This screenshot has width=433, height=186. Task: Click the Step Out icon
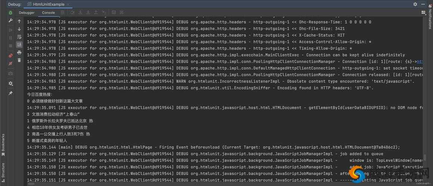96,12
